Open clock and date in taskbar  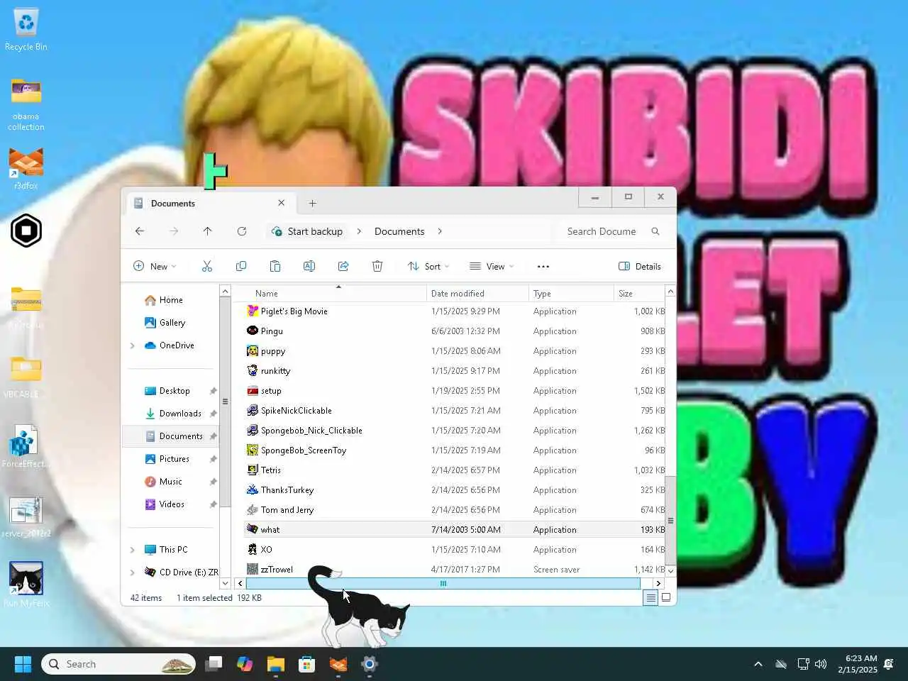tap(858, 664)
